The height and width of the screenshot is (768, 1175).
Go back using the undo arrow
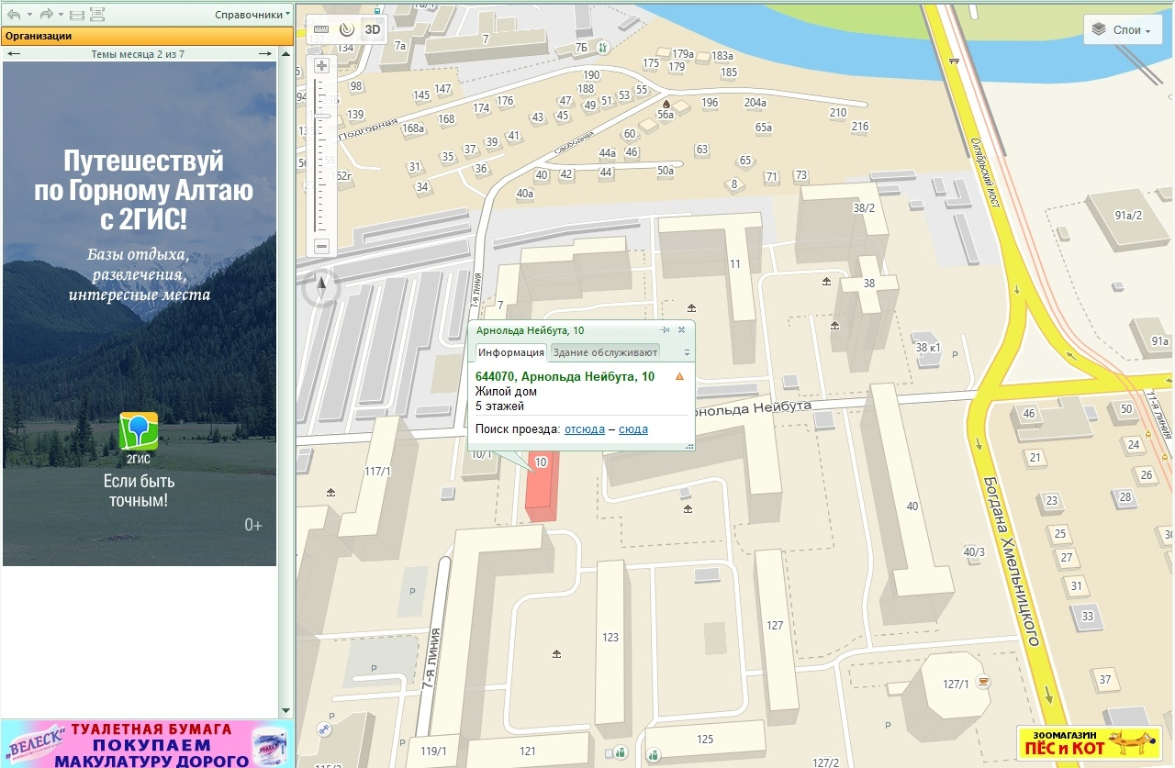coord(14,15)
